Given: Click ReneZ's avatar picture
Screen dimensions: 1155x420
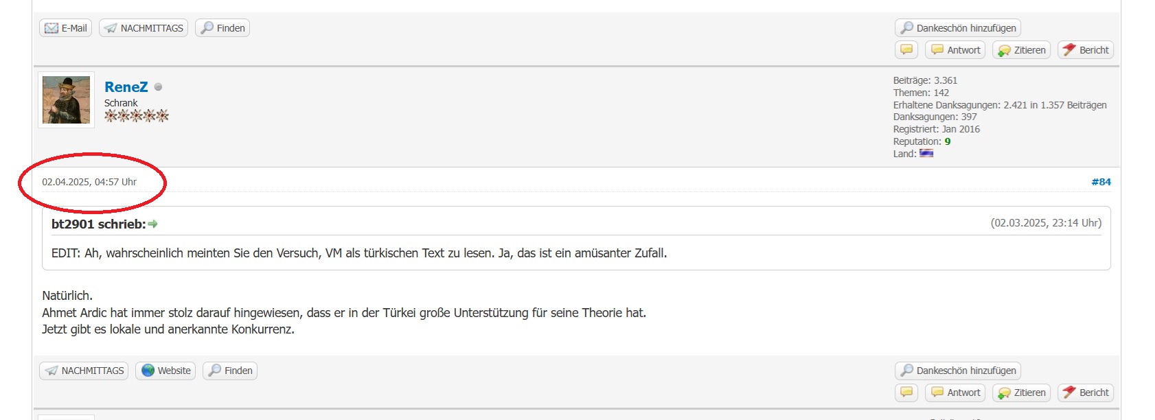Looking at the screenshot, I should pyautogui.click(x=66, y=100).
